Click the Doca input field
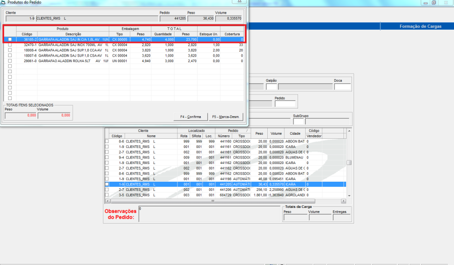This screenshot has height=265, width=454. pyautogui.click(x=342, y=87)
